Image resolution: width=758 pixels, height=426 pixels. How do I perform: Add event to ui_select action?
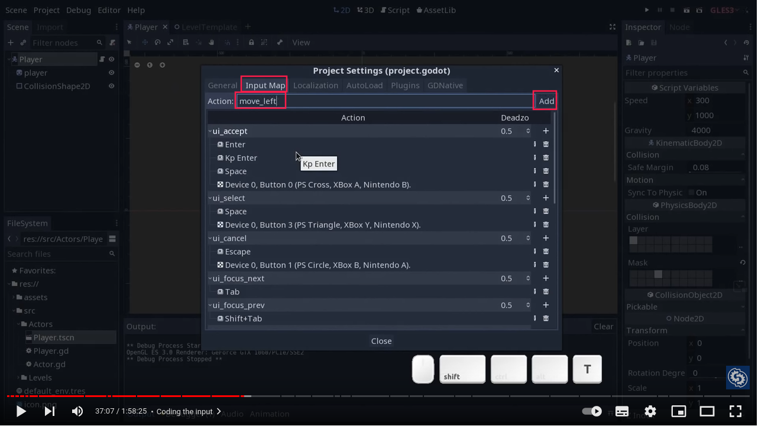[x=546, y=198]
